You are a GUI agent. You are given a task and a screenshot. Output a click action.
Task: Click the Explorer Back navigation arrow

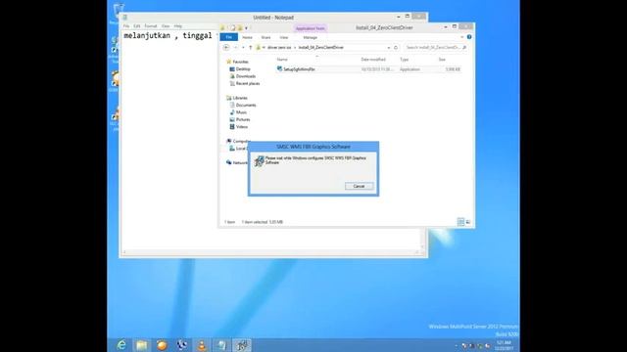click(x=226, y=48)
